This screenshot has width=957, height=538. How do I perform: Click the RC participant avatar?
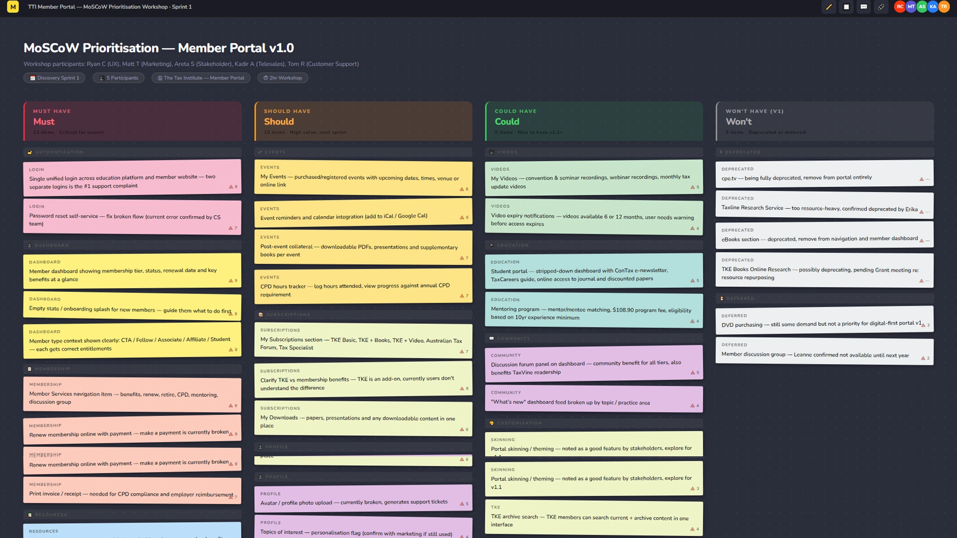click(x=900, y=7)
